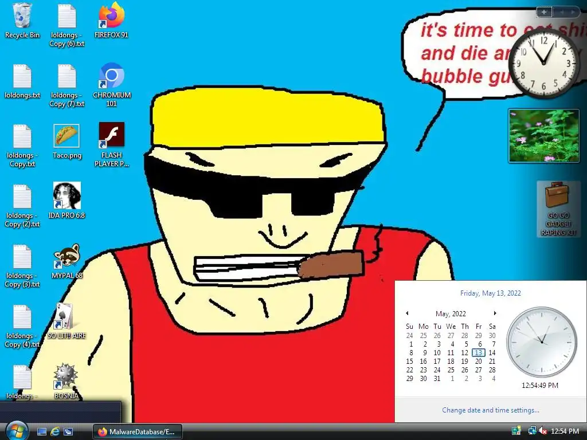
Task: Select the loldongs - Copy.txt file
Action: [x=22, y=146]
